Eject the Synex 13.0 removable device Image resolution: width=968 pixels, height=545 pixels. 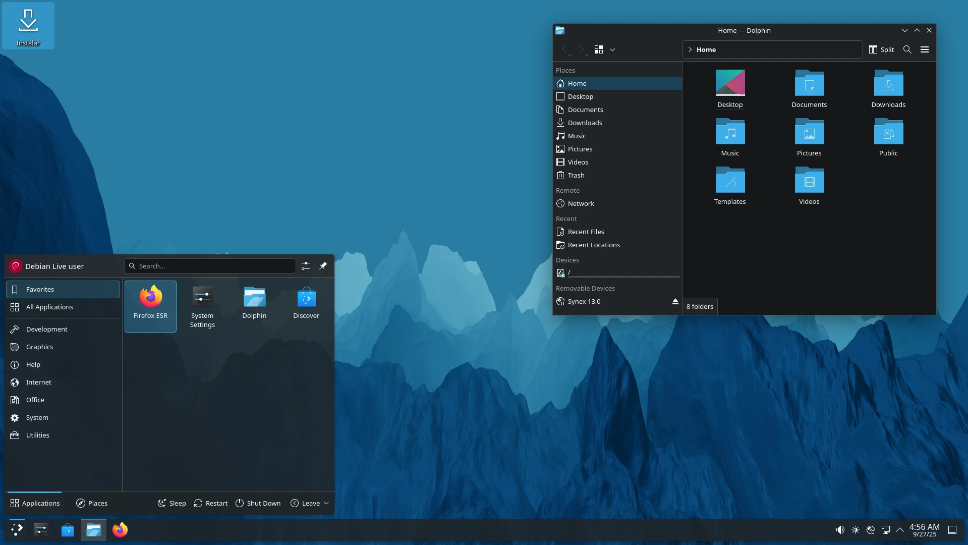(x=675, y=301)
